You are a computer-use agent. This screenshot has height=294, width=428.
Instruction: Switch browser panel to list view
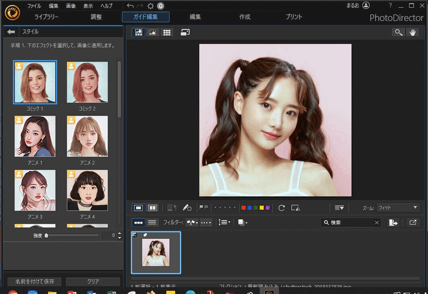click(152, 223)
